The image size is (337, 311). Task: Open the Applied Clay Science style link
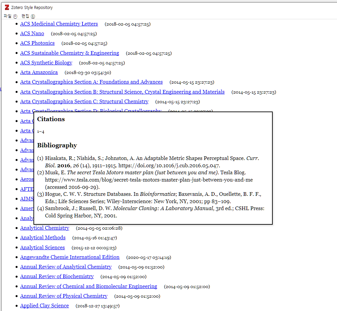pyautogui.click(x=44, y=306)
